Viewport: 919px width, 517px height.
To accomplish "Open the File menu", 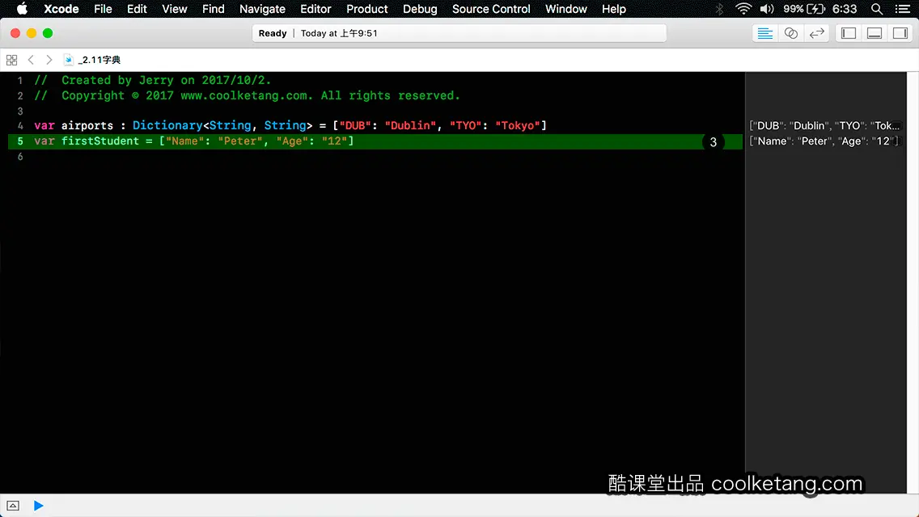I will 103,9.
